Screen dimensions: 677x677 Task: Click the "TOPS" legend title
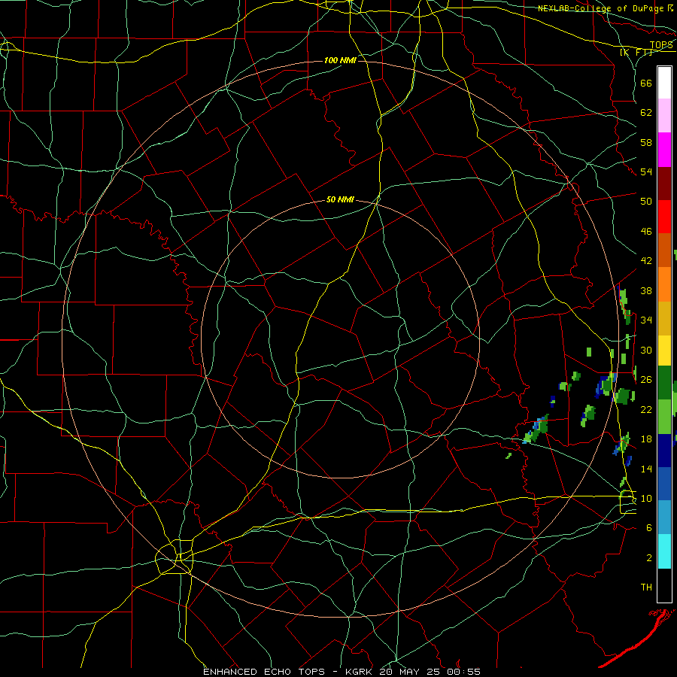pyautogui.click(x=661, y=45)
